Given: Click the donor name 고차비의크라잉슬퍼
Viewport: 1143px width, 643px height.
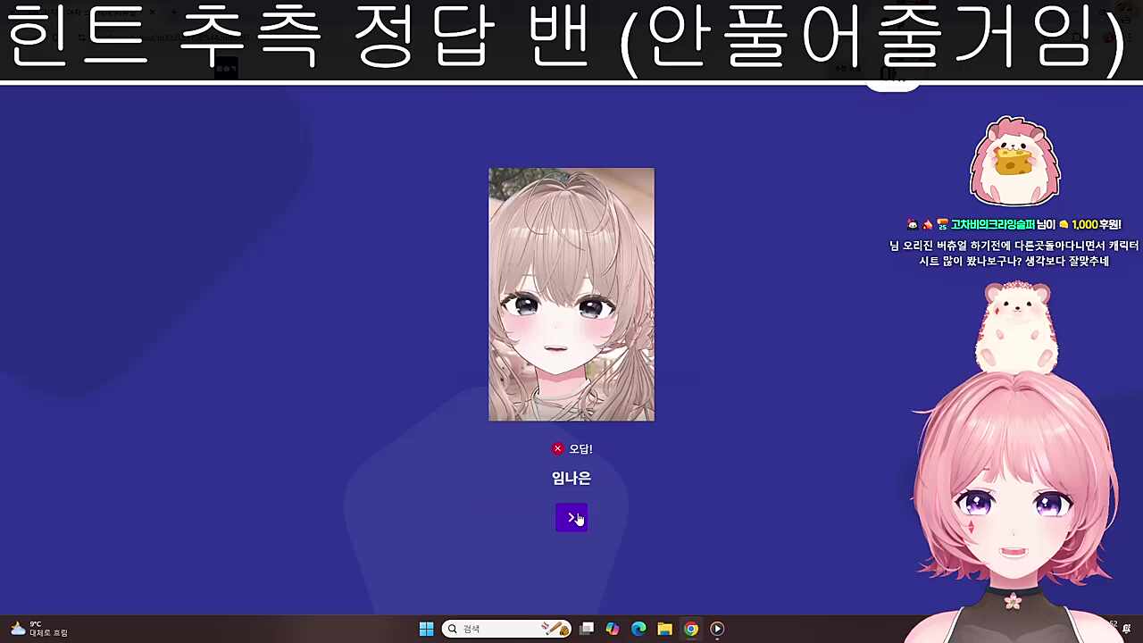Looking at the screenshot, I should [x=992, y=225].
